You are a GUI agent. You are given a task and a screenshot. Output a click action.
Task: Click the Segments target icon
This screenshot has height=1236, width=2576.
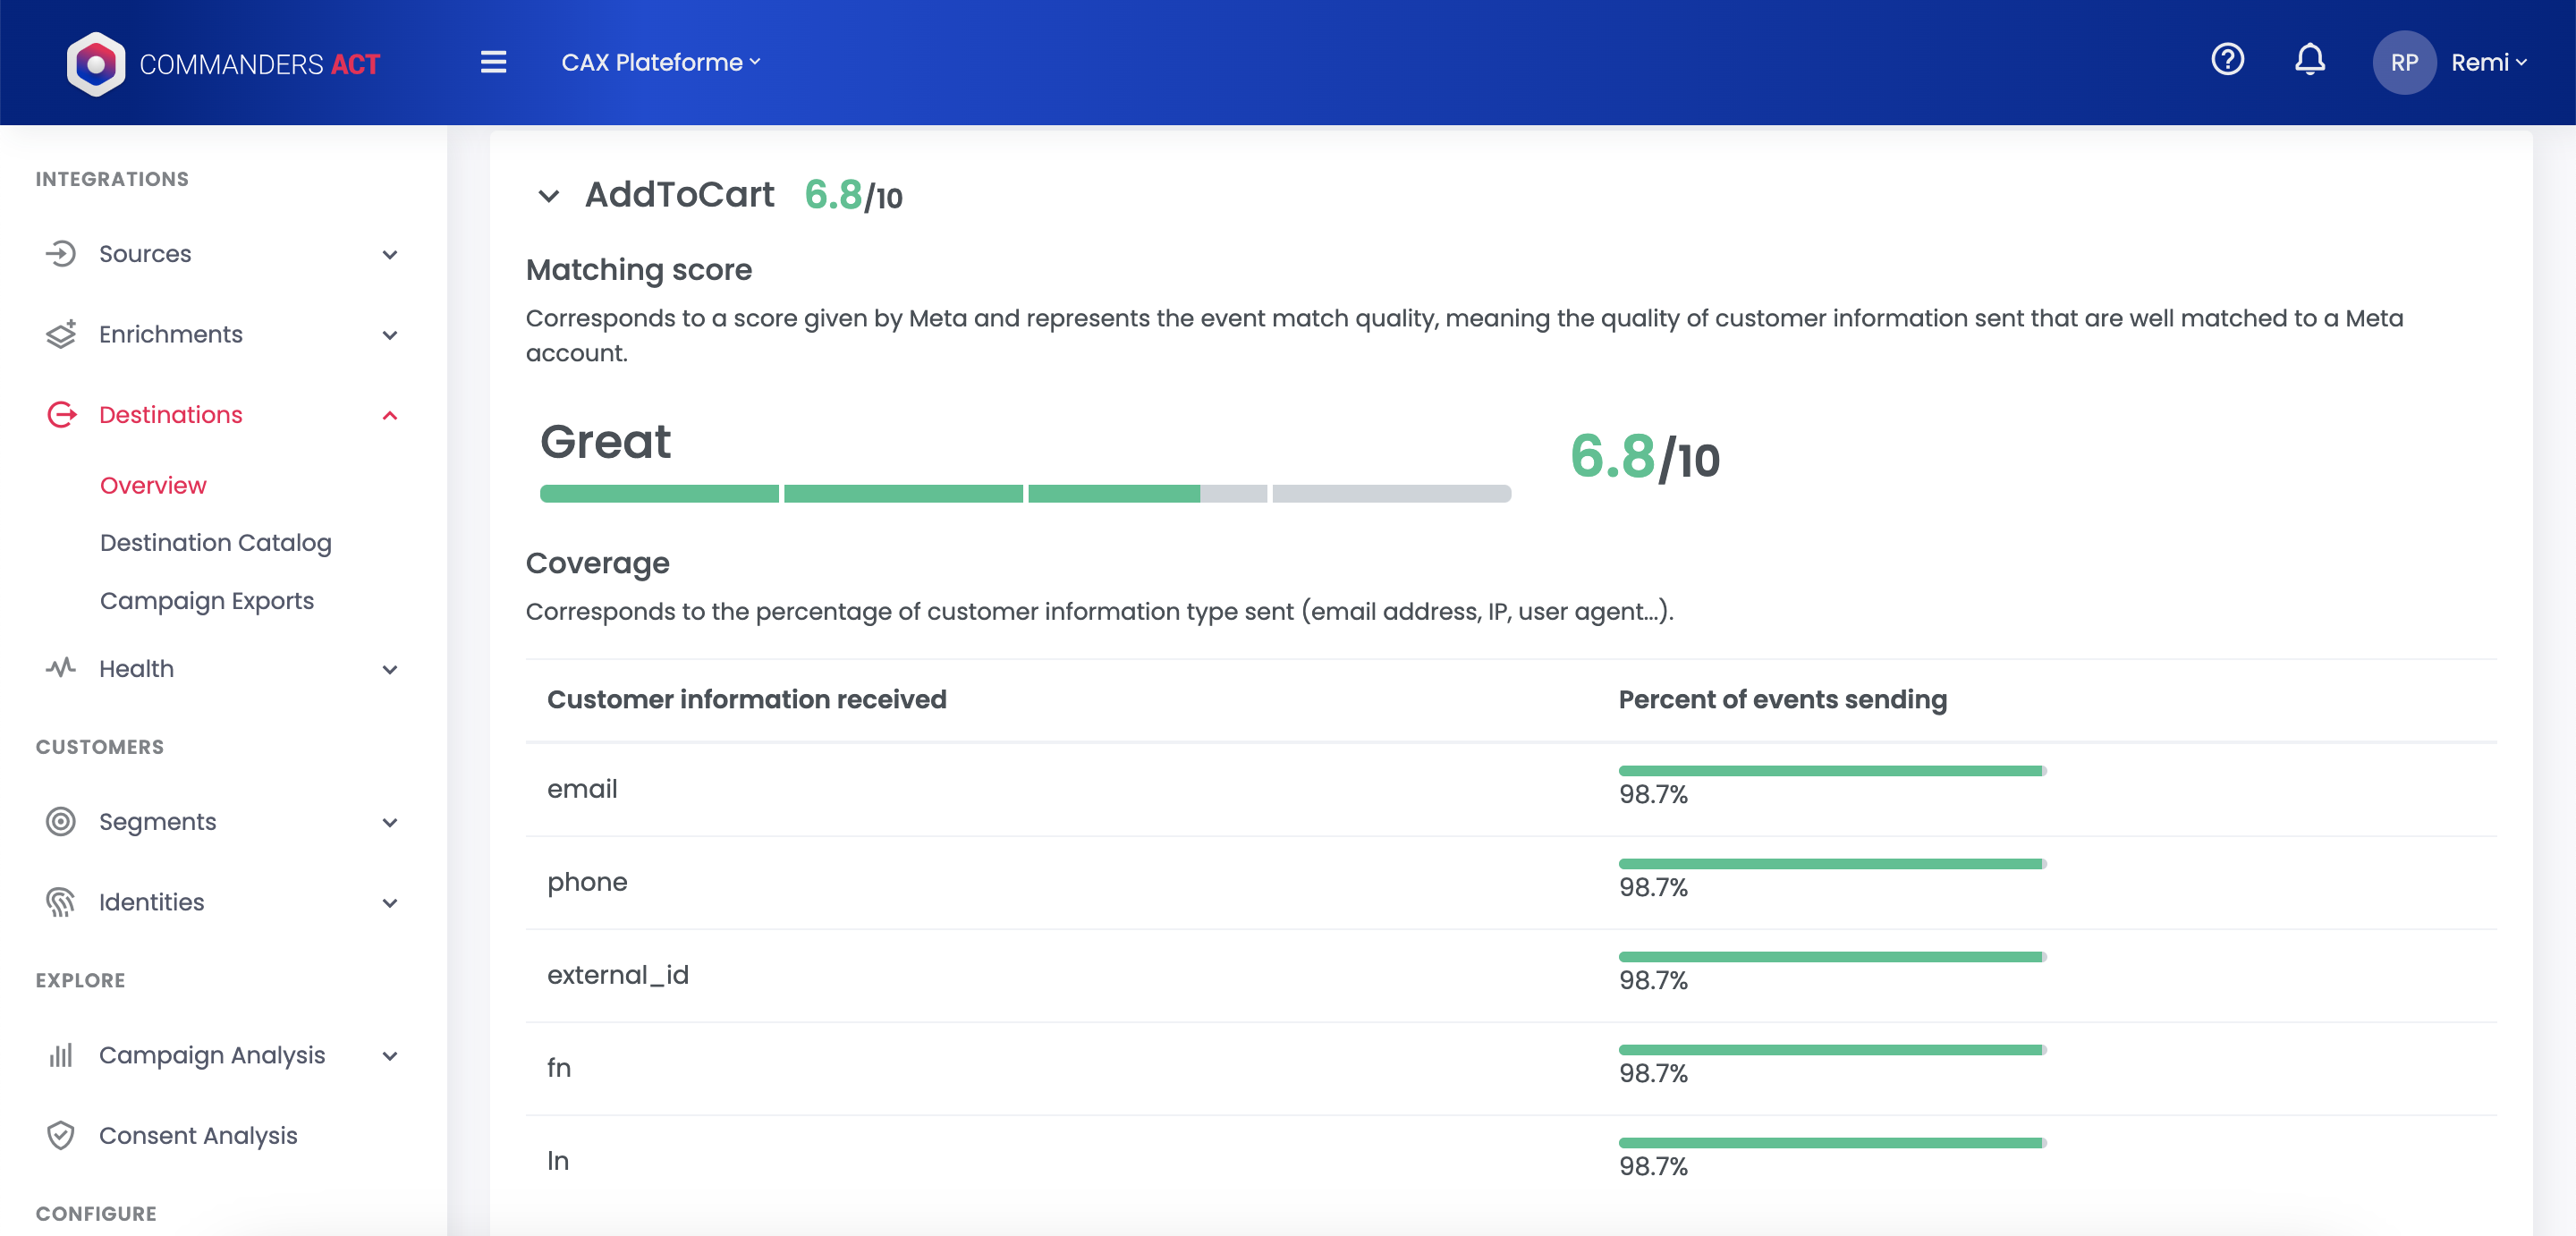point(61,822)
